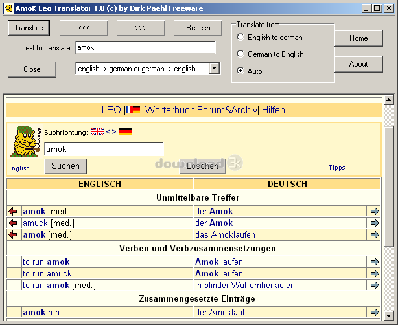Click the French-German flag in LEO header
Image resolution: width=398 pixels, height=325 pixels.
133,109
